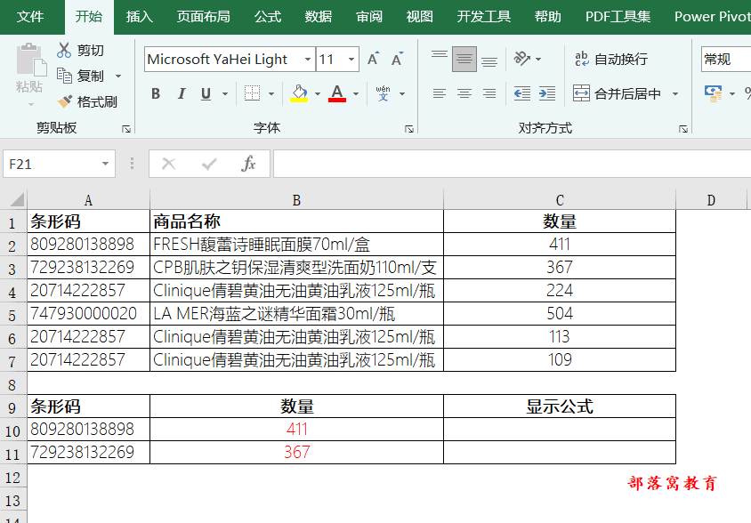Click the increase indent icon
The height and width of the screenshot is (523, 751).
pos(546,93)
